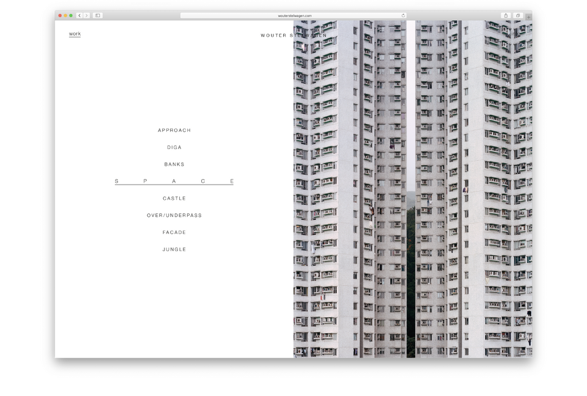Open the Share menu in toolbar
587x396 pixels.
[506, 15]
